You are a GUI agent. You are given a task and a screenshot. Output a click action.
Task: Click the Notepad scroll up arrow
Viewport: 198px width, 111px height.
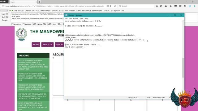coord(183,21)
